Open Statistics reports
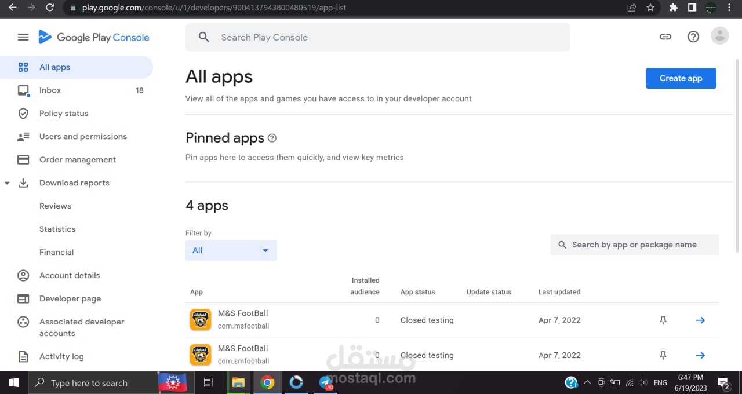Viewport: 742px width, 394px height. [57, 229]
